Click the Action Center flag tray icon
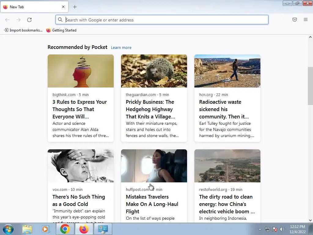 point(275,229)
